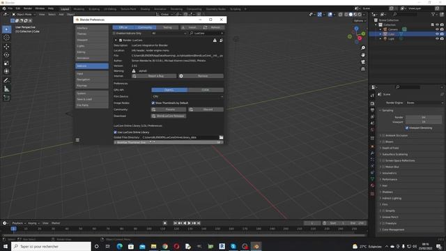Open Microsoft Edge from the taskbar
Image resolution: width=446 pixels, height=251 pixels.
coord(119,246)
